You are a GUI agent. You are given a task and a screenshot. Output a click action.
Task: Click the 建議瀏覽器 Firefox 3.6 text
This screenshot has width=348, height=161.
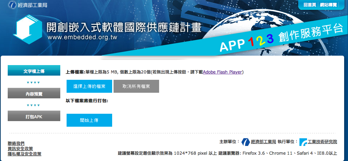click(x=241, y=153)
